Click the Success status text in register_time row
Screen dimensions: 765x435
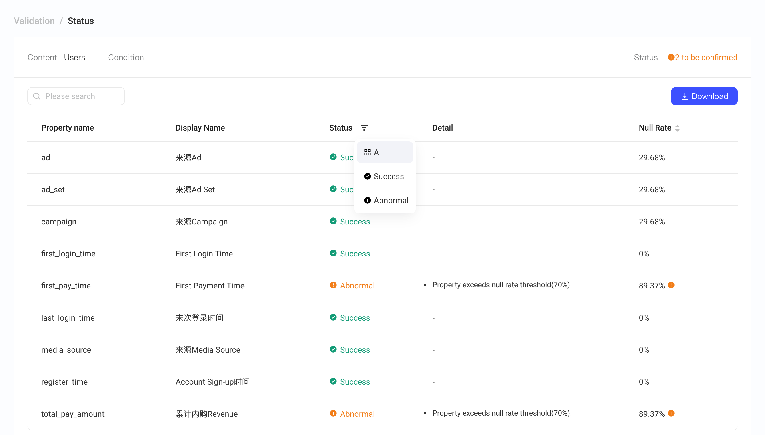pos(355,382)
